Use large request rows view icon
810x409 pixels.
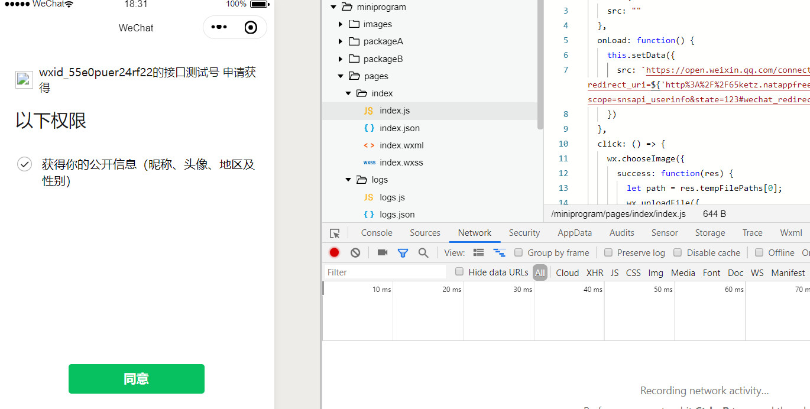pos(479,252)
